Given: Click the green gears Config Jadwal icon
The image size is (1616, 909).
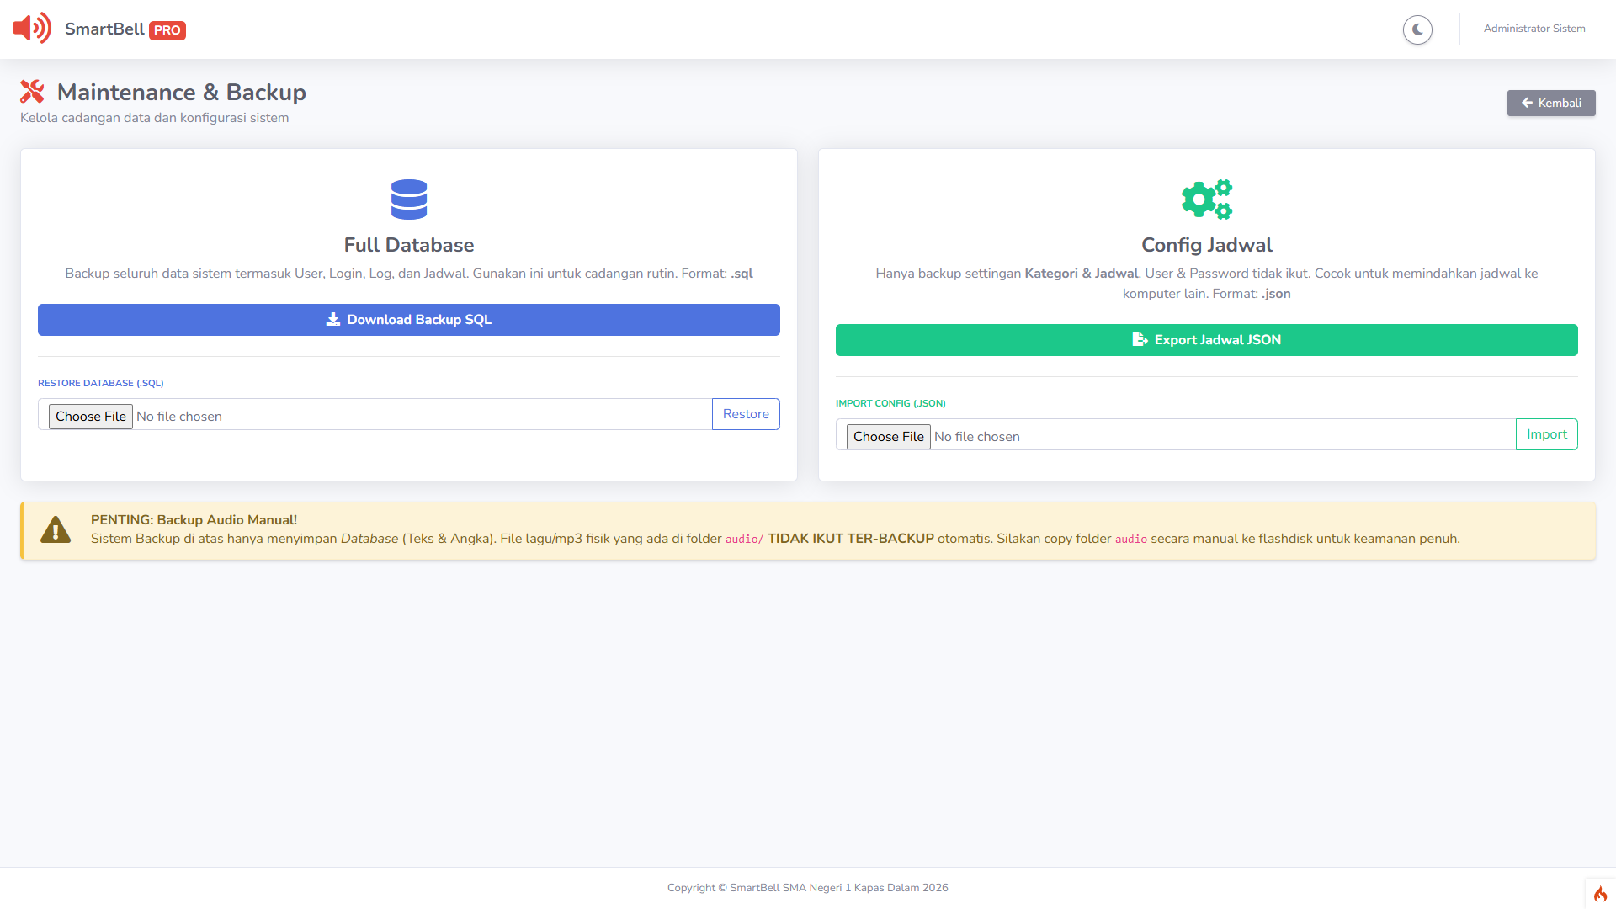Looking at the screenshot, I should pyautogui.click(x=1206, y=199).
